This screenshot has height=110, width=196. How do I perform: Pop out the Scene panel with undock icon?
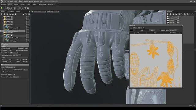[x=29, y=12]
